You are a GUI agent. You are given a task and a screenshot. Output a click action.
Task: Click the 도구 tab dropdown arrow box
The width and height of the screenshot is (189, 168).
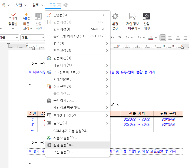click(x=59, y=5)
